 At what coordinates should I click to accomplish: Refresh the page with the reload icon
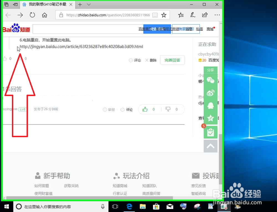(x=32, y=15)
